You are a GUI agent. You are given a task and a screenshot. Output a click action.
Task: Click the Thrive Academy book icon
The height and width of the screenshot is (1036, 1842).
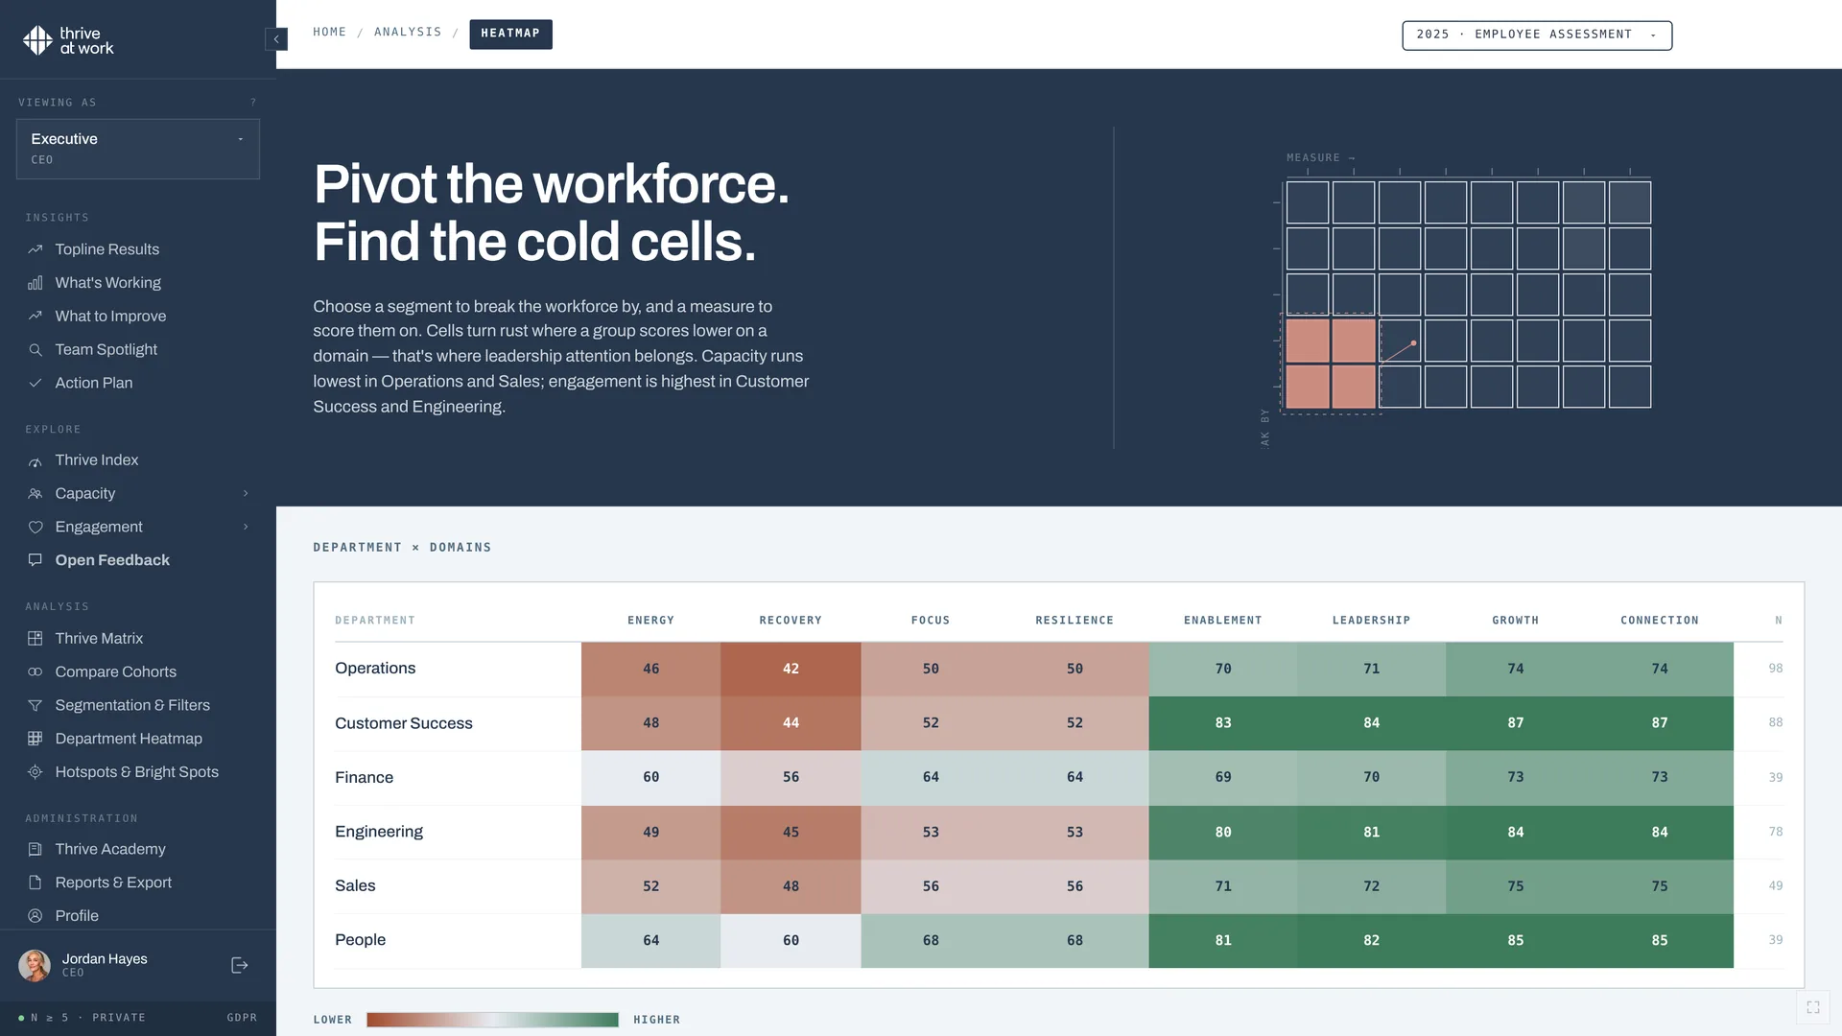35,850
